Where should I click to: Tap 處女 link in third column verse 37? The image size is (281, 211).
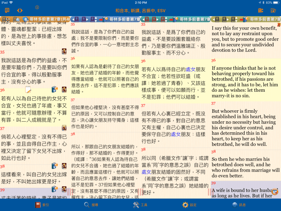coord(176,134)
